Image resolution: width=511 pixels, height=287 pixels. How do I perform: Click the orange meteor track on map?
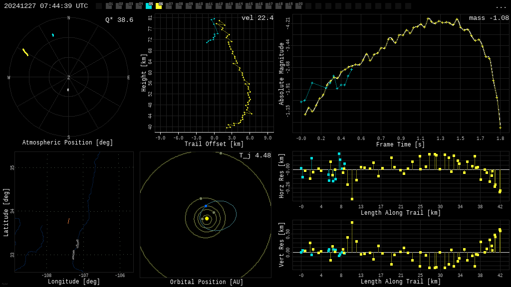point(68,221)
